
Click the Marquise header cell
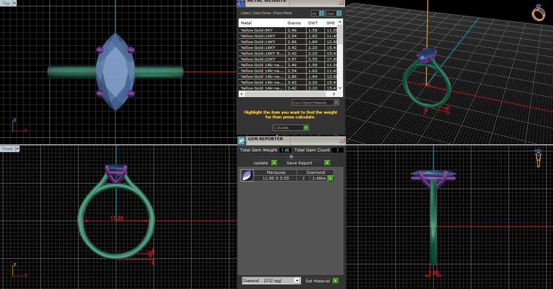pos(276,172)
